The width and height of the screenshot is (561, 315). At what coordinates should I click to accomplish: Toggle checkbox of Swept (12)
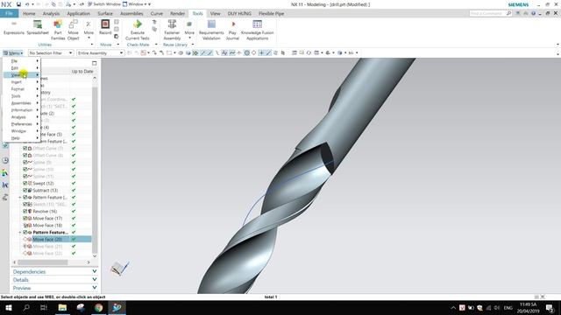pyautogui.click(x=25, y=183)
